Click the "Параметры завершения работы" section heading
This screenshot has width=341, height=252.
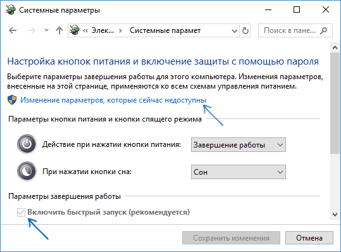[x=65, y=196]
